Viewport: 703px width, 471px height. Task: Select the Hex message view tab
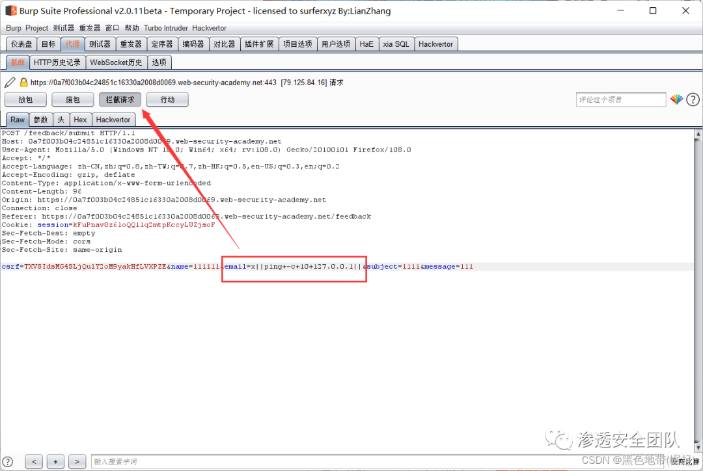80,120
